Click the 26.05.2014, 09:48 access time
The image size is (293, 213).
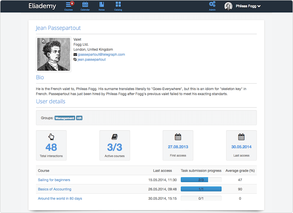(x=162, y=189)
